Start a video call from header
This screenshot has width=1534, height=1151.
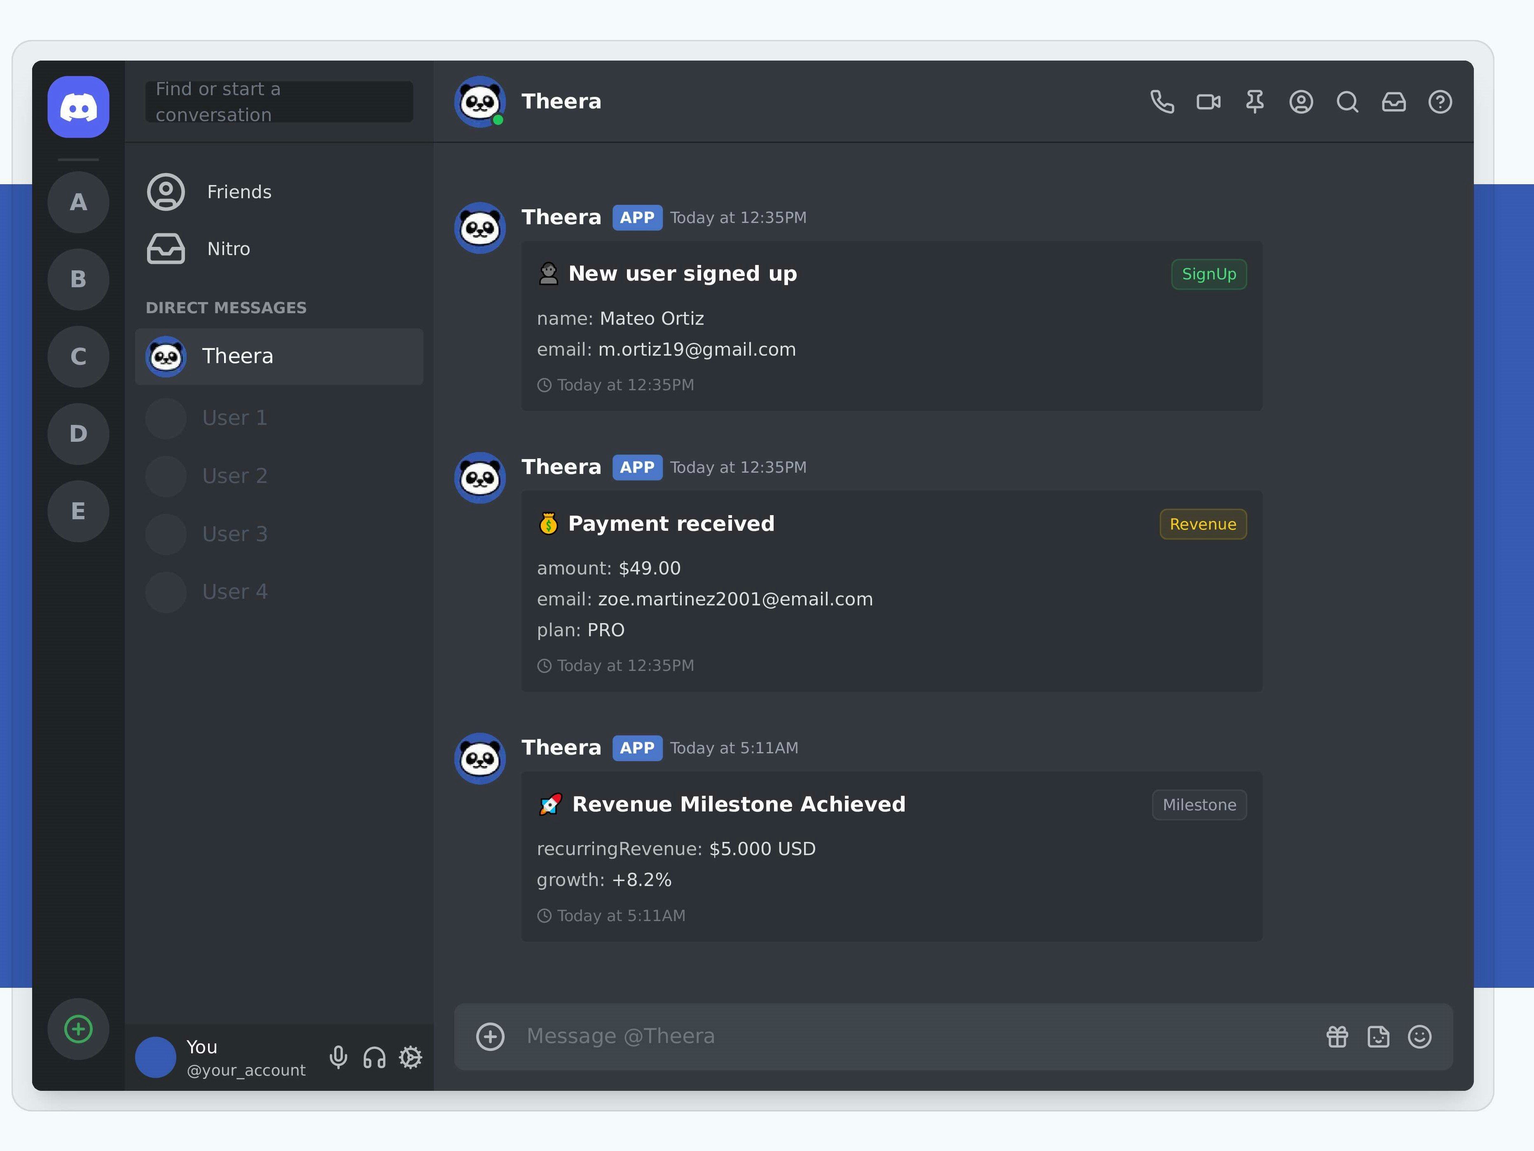point(1208,102)
